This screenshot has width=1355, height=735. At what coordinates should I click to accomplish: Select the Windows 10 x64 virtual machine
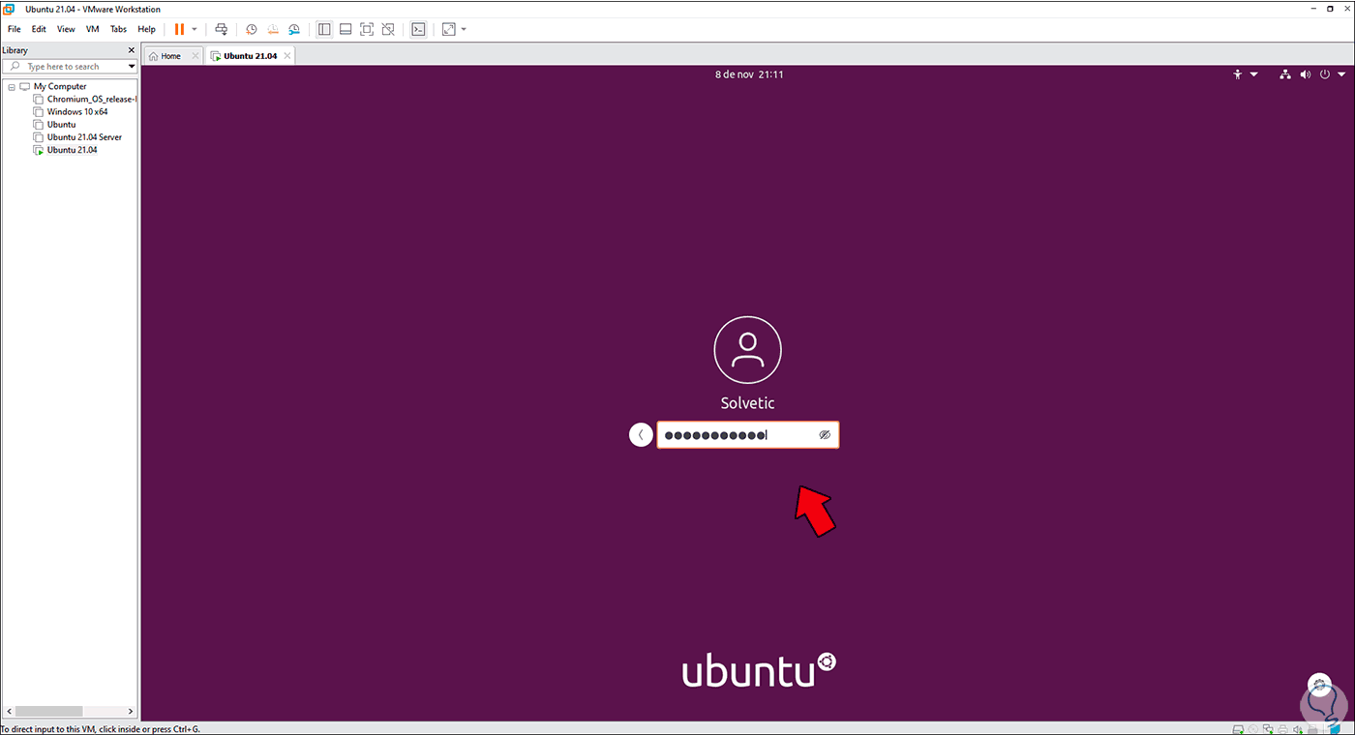click(x=77, y=111)
